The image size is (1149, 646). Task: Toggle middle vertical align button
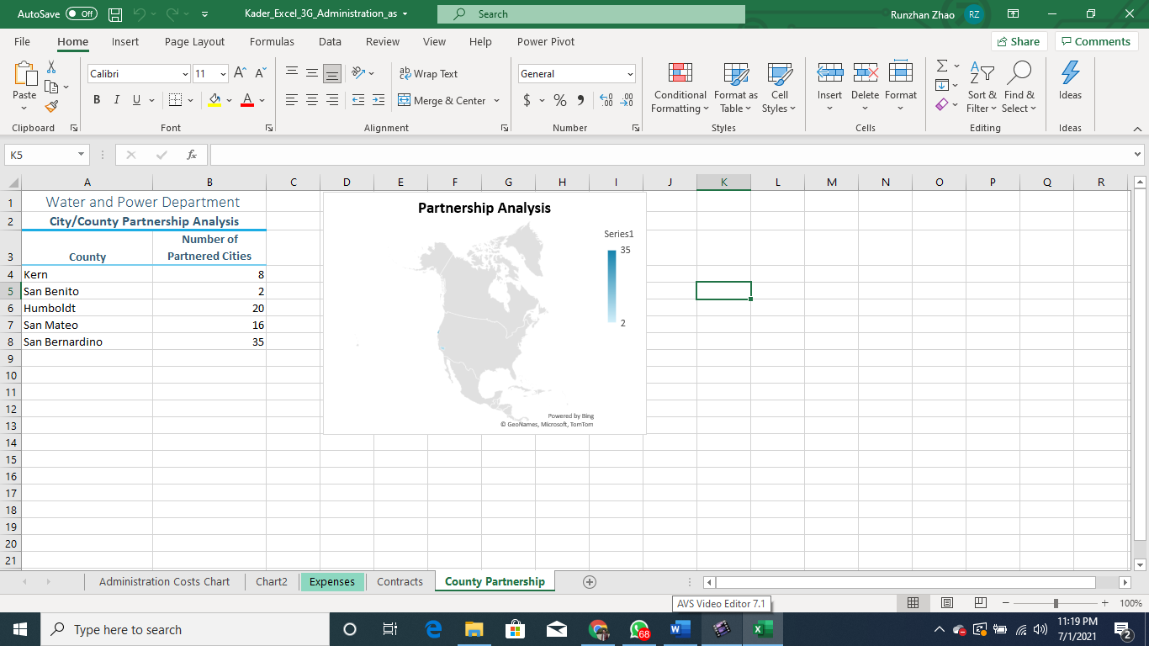click(312, 73)
